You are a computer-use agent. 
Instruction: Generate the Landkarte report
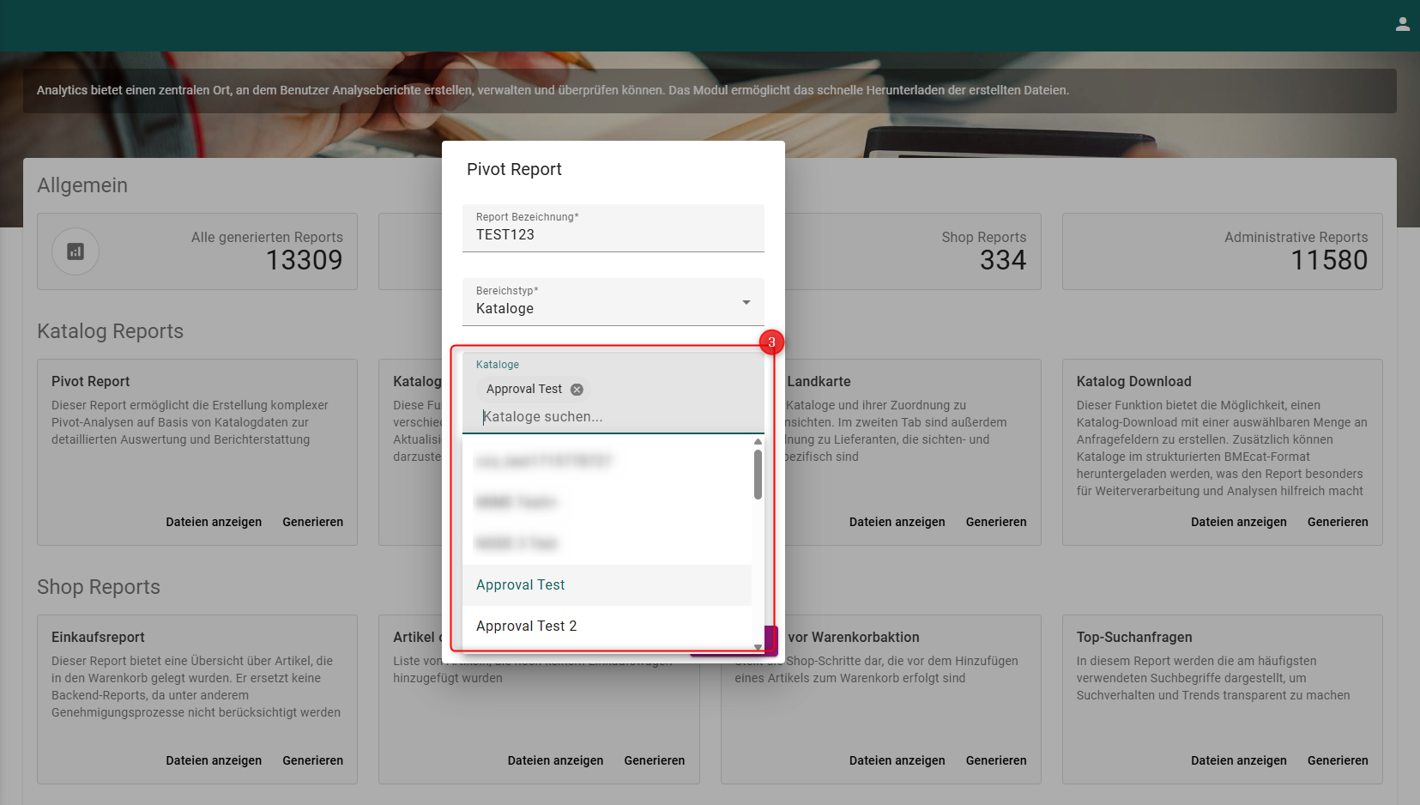(x=996, y=522)
